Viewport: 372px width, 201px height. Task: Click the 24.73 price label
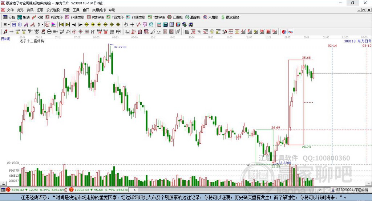point(306,147)
